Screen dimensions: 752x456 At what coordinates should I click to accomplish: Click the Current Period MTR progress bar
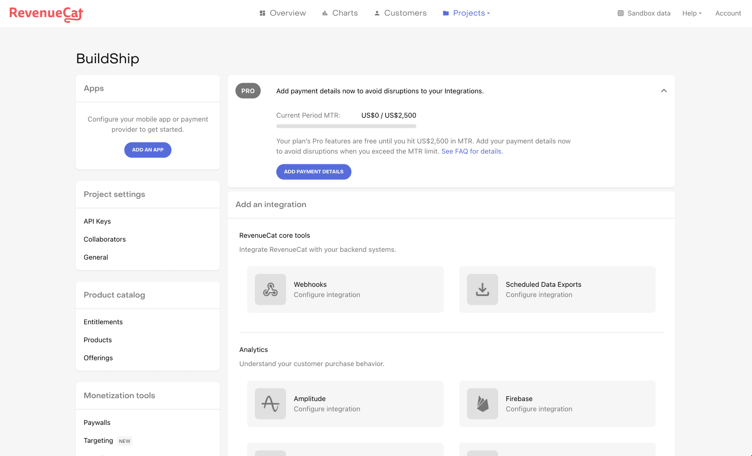tap(346, 126)
